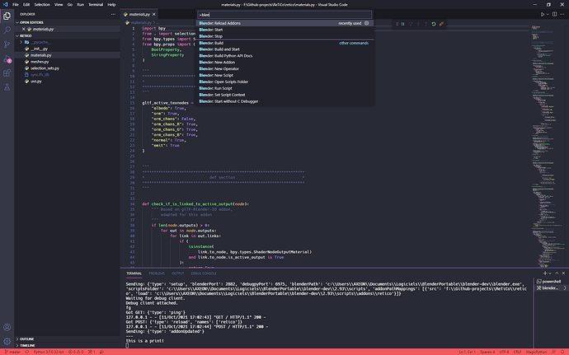Image resolution: width=569 pixels, height=355 pixels.
Task: Click Step Over in debug toolbar
Action: (x=411, y=24)
